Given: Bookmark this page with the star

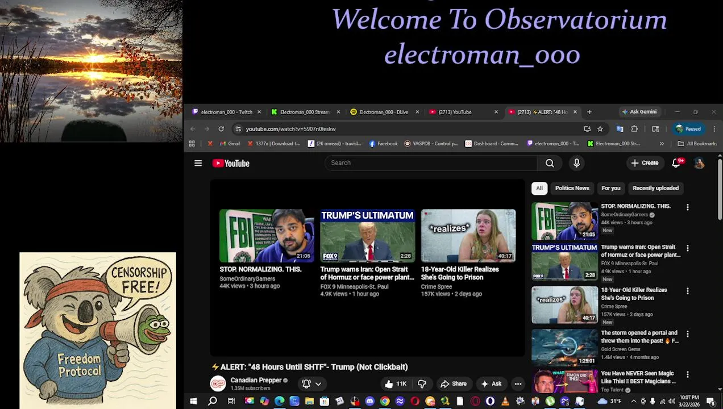Looking at the screenshot, I should pos(600,129).
